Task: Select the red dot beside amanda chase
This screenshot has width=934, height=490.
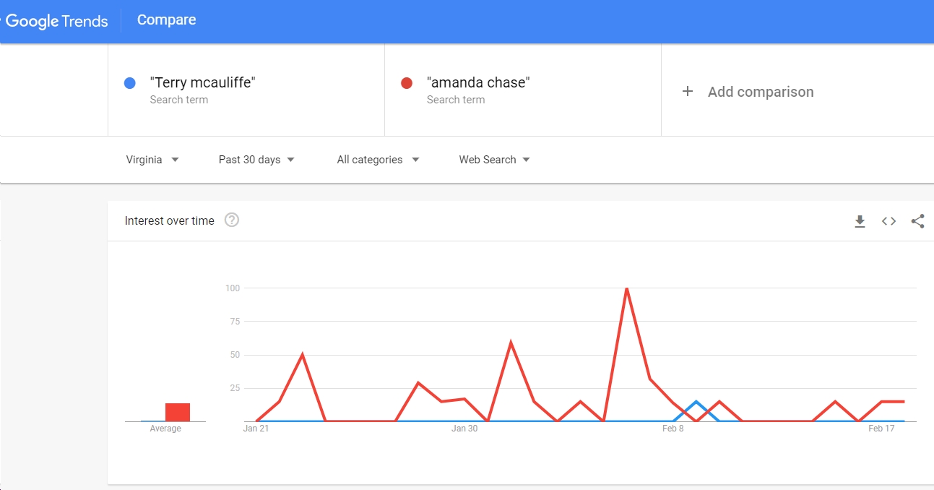Action: click(407, 83)
